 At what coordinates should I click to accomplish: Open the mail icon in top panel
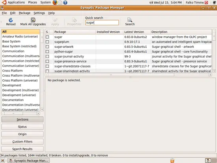point(60,2)
